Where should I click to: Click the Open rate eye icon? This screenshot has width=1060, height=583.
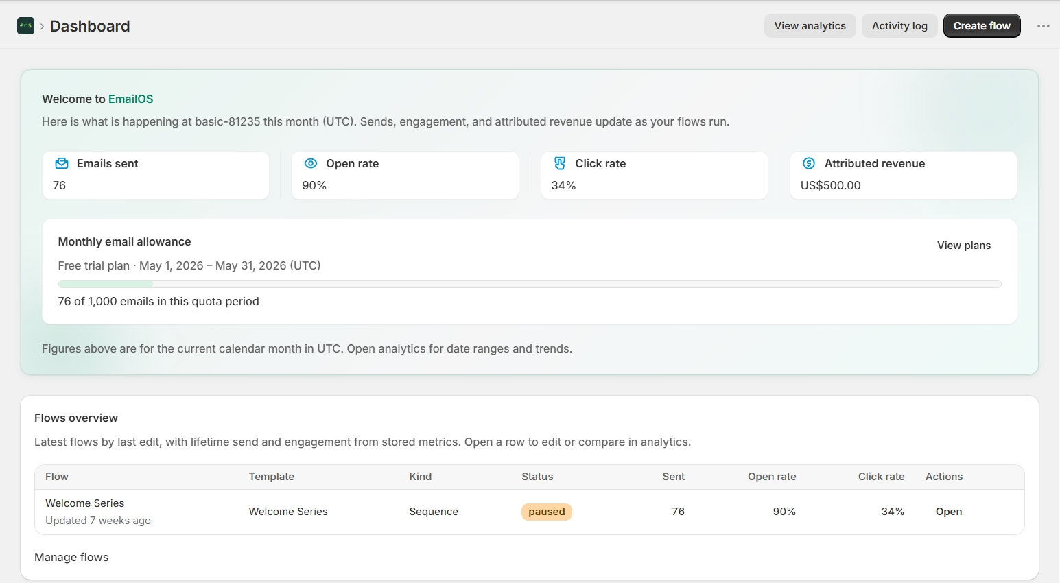[x=311, y=163]
